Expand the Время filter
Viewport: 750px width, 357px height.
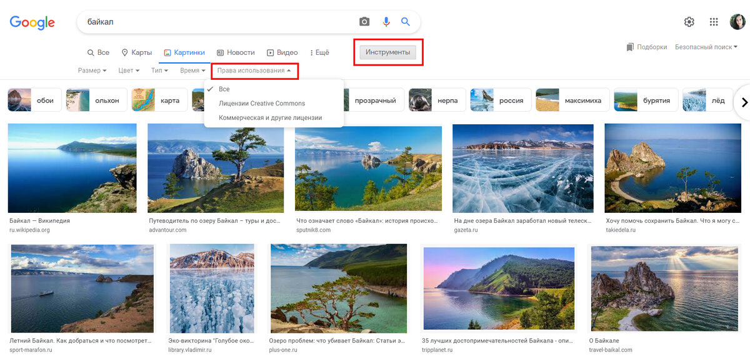pos(192,71)
